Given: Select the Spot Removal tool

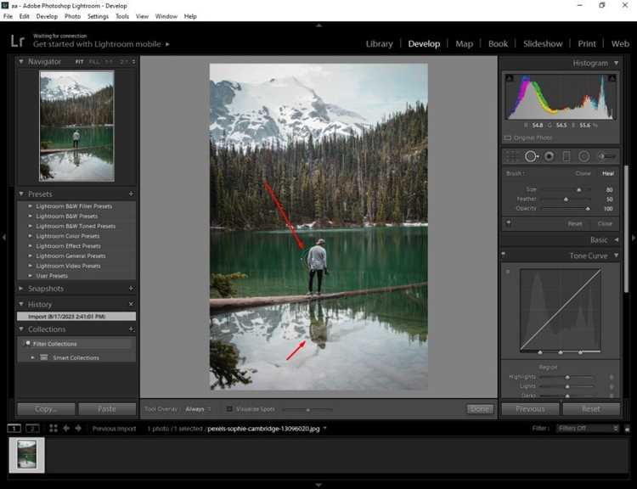Looking at the screenshot, I should pos(530,156).
